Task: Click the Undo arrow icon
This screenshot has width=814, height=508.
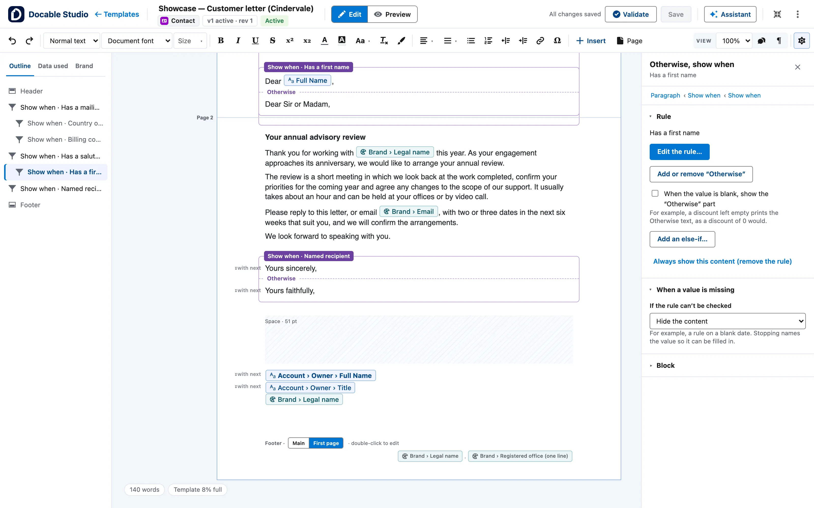Action: pos(12,41)
